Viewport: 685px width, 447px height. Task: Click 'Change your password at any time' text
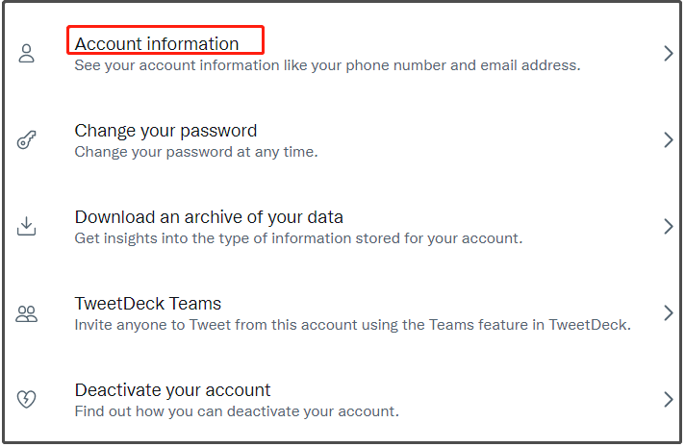point(196,152)
